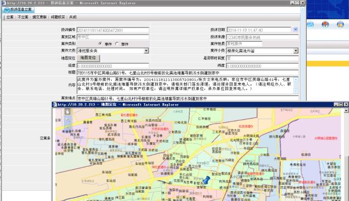The image size is (349, 201).
Task: Click the middle round globe toolbar icon
Action: click(x=325, y=24)
